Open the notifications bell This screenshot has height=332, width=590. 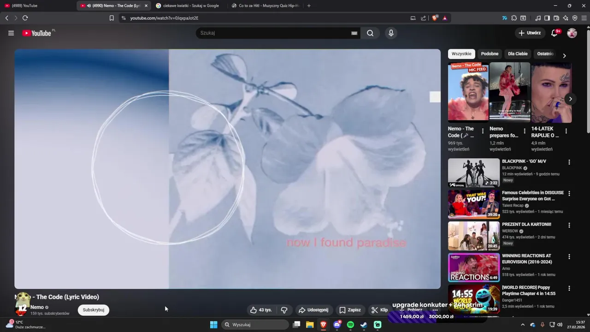point(555,33)
